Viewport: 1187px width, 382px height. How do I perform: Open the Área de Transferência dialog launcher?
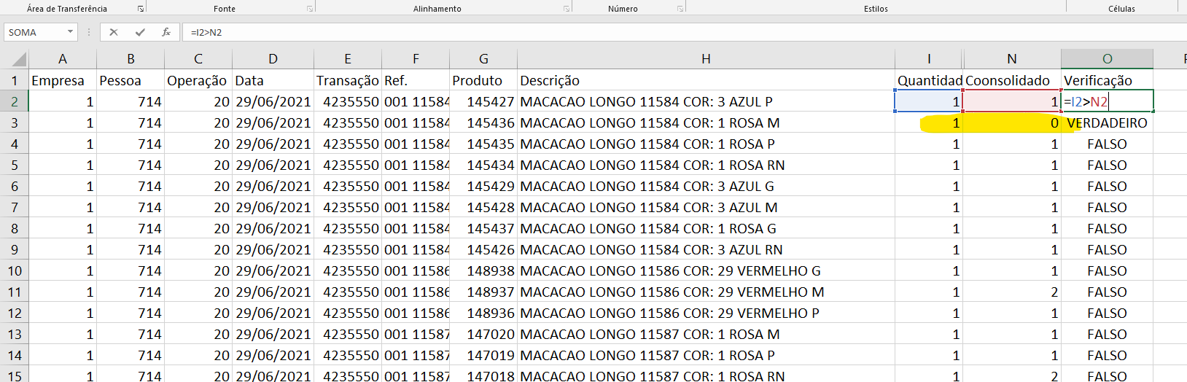140,9
